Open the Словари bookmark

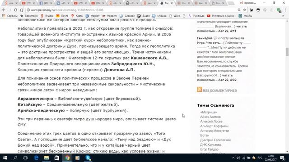(127, 16)
